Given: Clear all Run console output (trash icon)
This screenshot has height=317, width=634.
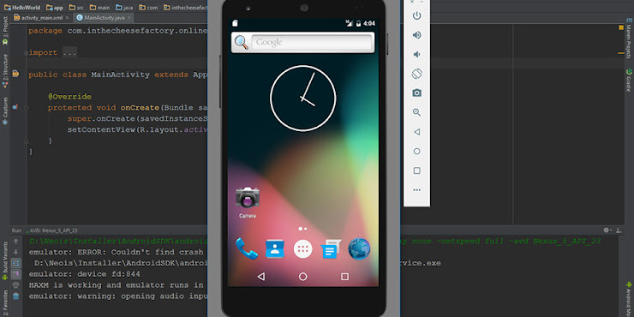Looking at the screenshot, I should [15, 296].
